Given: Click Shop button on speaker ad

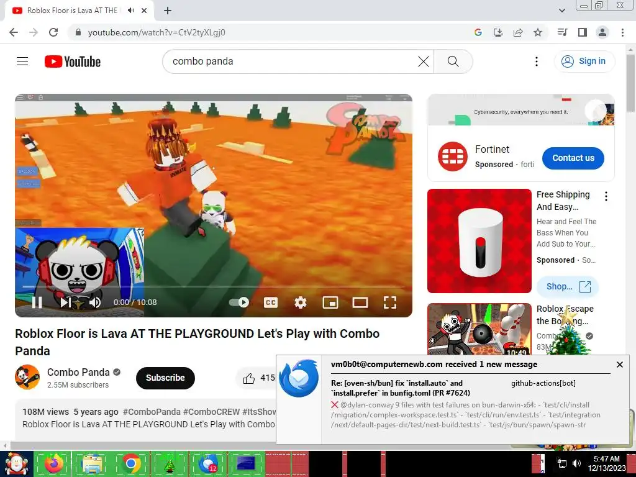Looking at the screenshot, I should tap(568, 286).
